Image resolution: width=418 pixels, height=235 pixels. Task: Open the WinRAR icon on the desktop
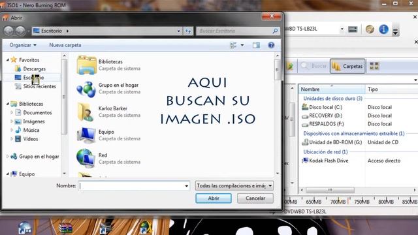[65, 228]
